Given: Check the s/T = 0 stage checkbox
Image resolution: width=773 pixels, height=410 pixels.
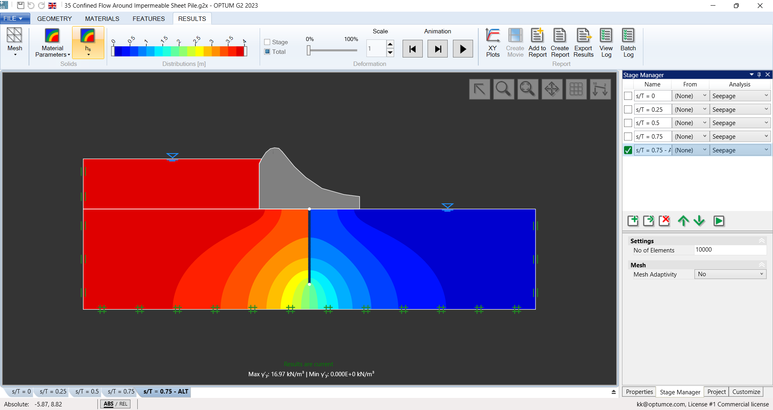Looking at the screenshot, I should (628, 96).
